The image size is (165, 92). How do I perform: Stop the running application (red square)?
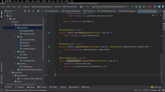coord(150,7)
